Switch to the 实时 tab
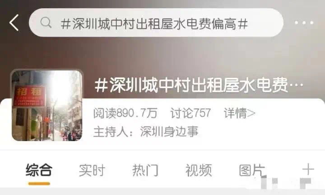Screen dimensions: 325x195 point(92,170)
